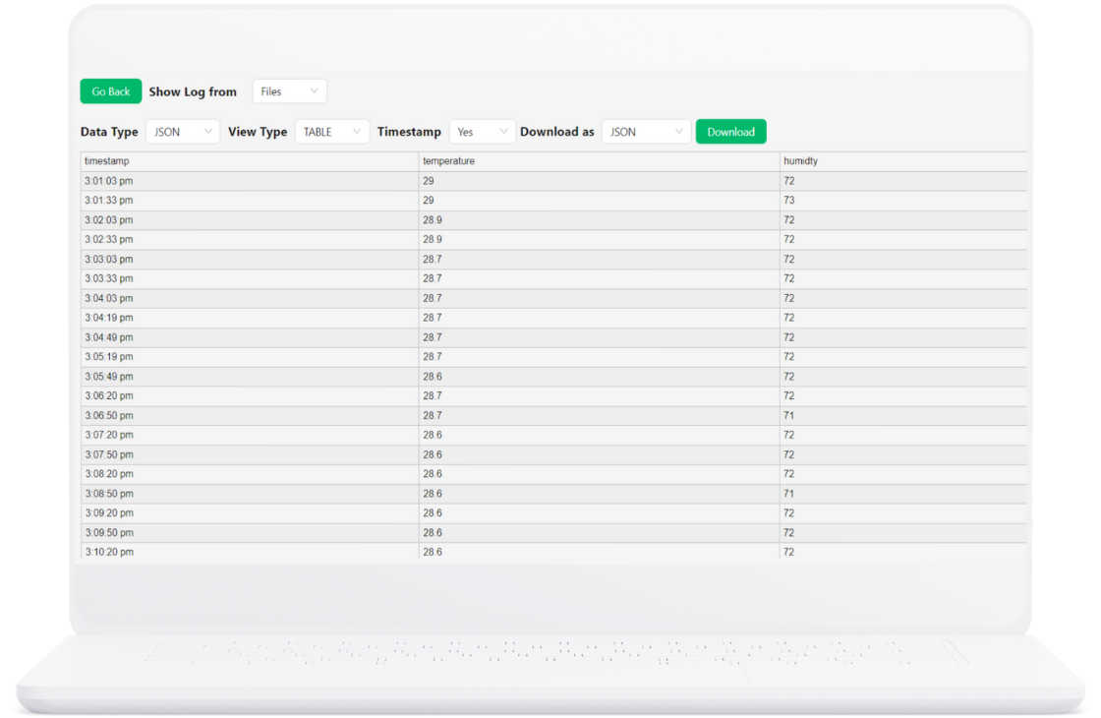Click temperature 28.7 in the 3:06:20 pm row
1101x718 pixels.
599,396
